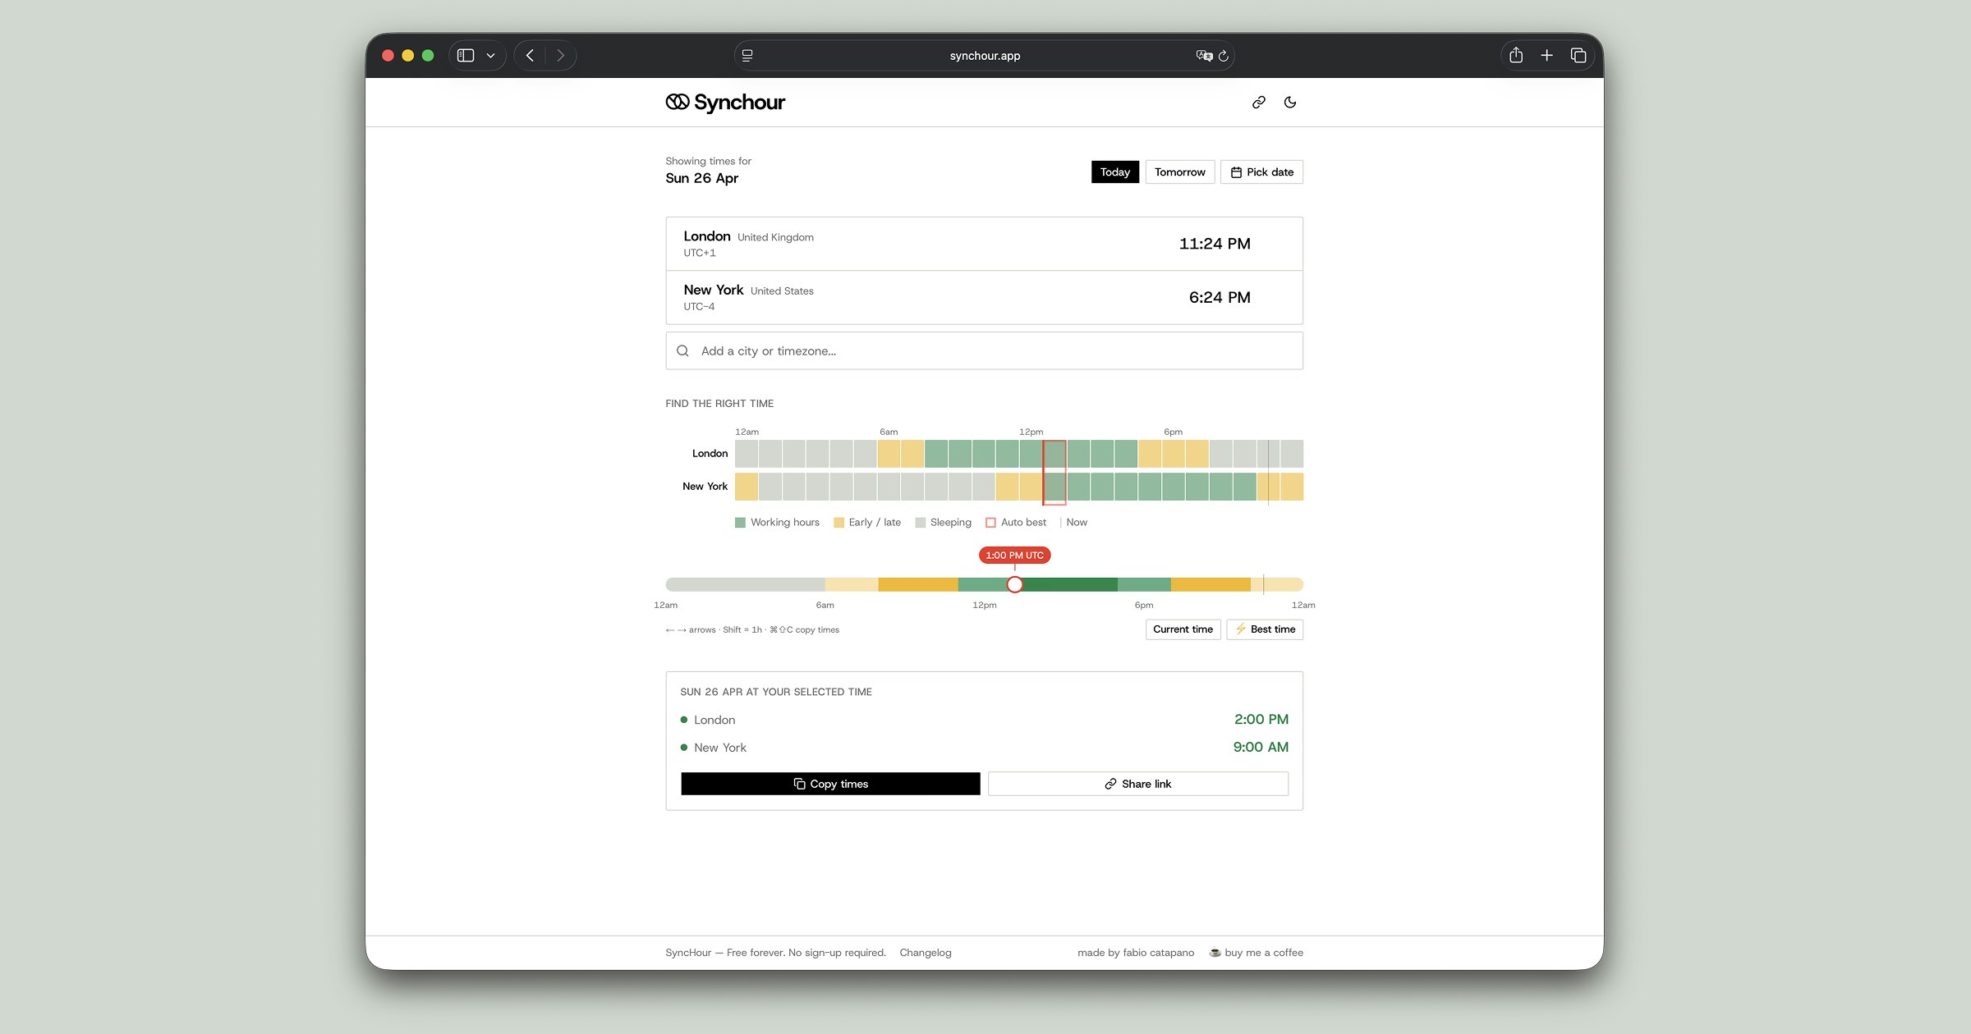Open the Safari share icon
This screenshot has height=1034, width=1971.
1516,56
